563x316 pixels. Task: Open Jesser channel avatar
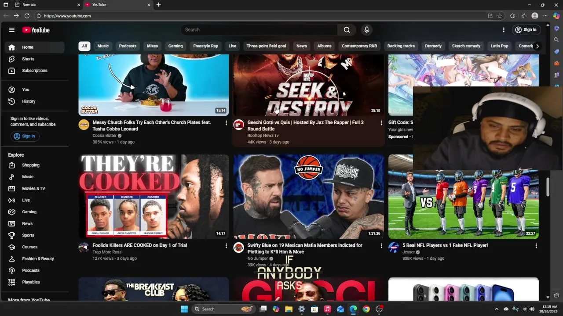[393, 248]
